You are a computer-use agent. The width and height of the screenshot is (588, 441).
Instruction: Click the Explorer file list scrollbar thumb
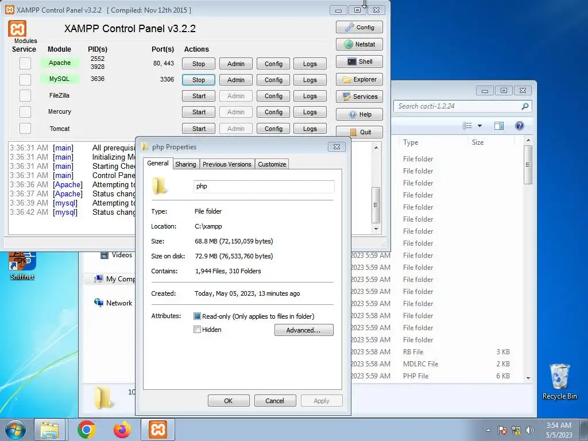[528, 165]
